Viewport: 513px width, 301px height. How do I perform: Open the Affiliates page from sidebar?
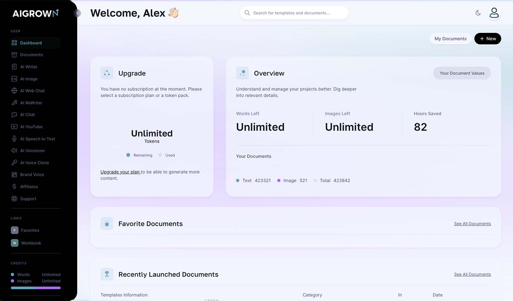pyautogui.click(x=29, y=187)
